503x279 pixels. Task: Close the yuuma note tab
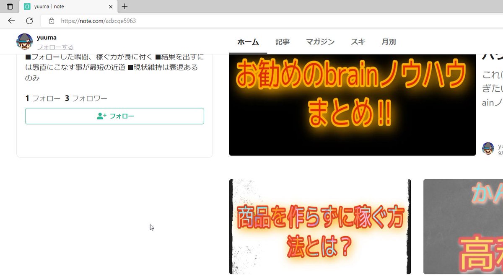[111, 7]
